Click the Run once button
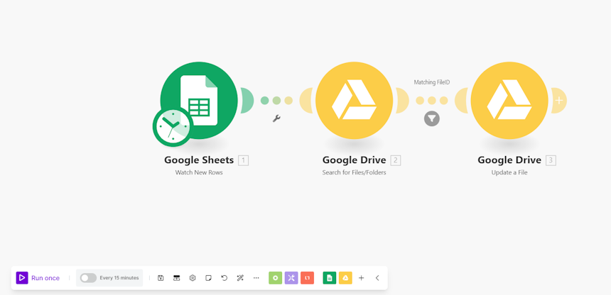The width and height of the screenshot is (611, 295). (38, 278)
